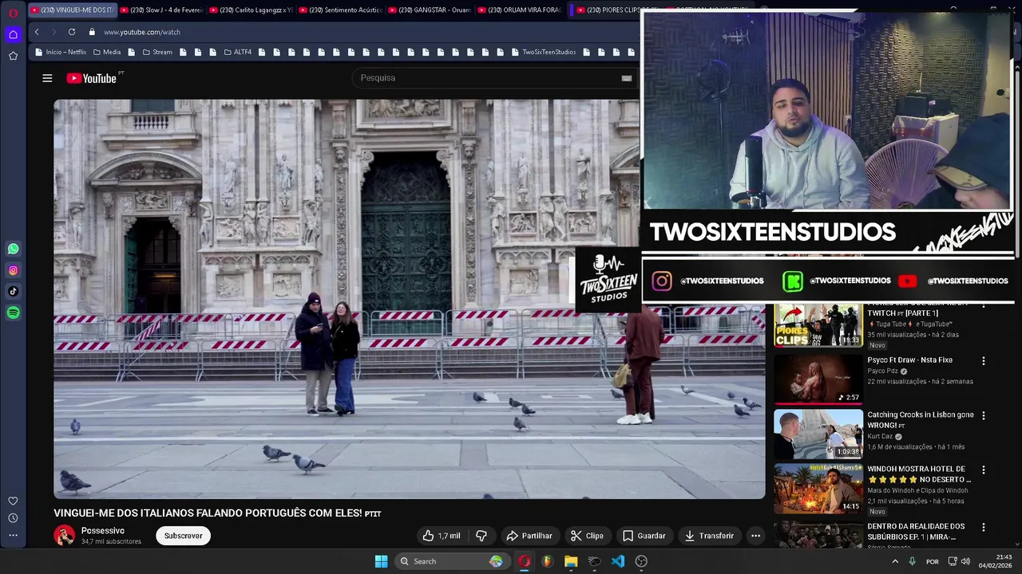Viewport: 1022px width, 574px height.
Task: Click the Windows taskbar Search box
Action: (451, 561)
